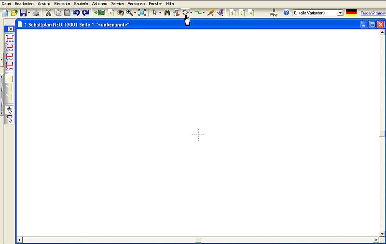
Task: Undo the last action
Action: point(76,13)
